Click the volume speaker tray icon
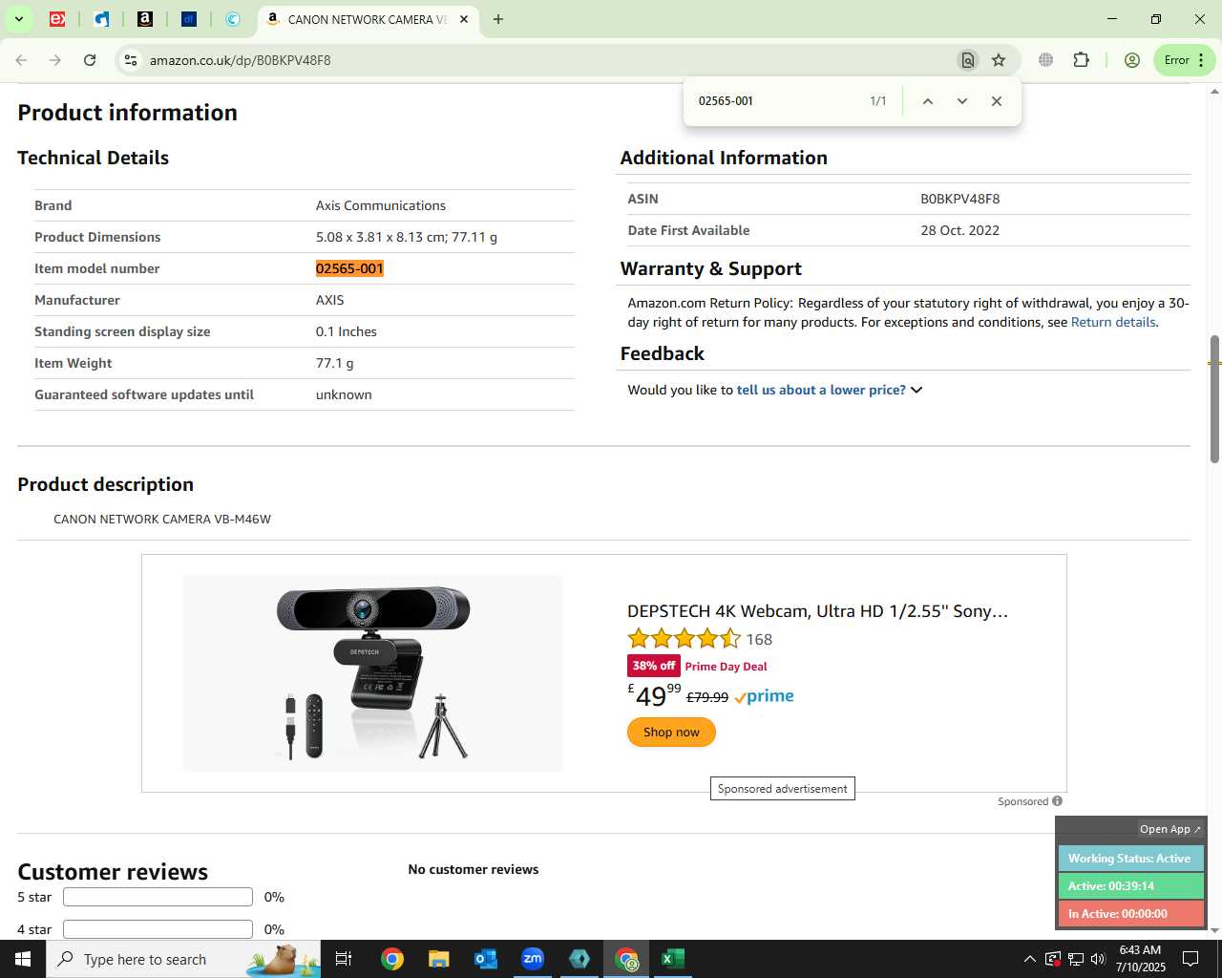The width and height of the screenshot is (1222, 978). coord(1098,959)
